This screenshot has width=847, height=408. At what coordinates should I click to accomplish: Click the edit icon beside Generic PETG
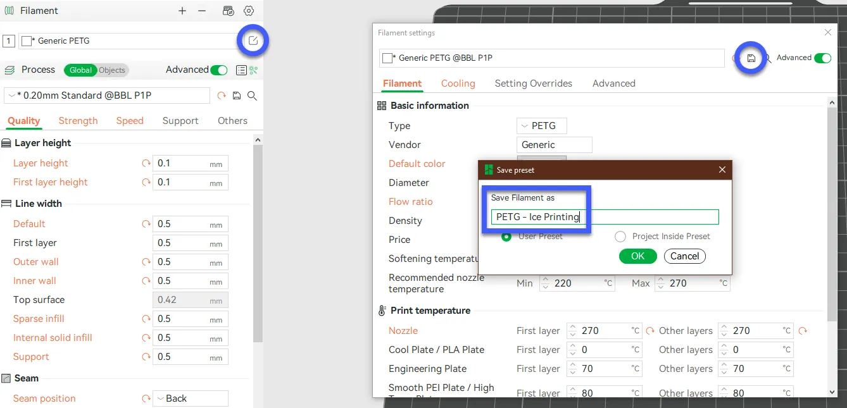253,41
